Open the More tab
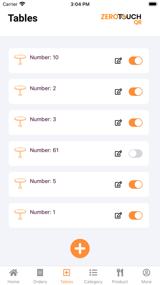This screenshot has width=160, height=285. (x=147, y=276)
